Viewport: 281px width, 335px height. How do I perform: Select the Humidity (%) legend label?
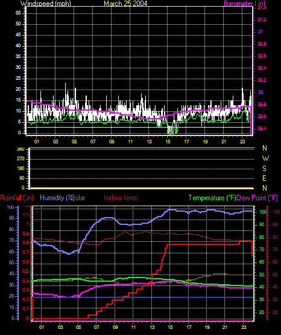tap(57, 198)
